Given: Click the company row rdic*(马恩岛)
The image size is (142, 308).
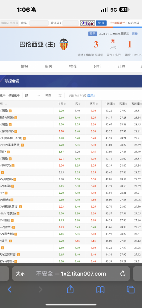Looking at the screenshot, I should (8, 213).
